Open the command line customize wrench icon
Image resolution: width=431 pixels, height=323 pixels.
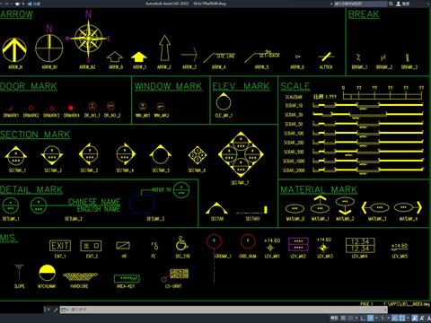point(56,310)
